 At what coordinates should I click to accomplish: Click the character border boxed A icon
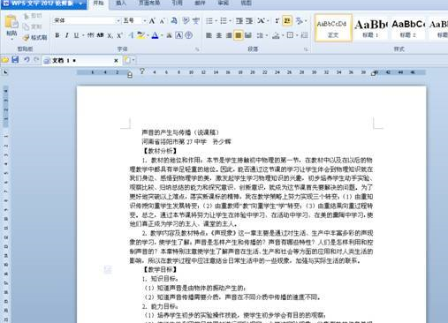[x=178, y=35]
